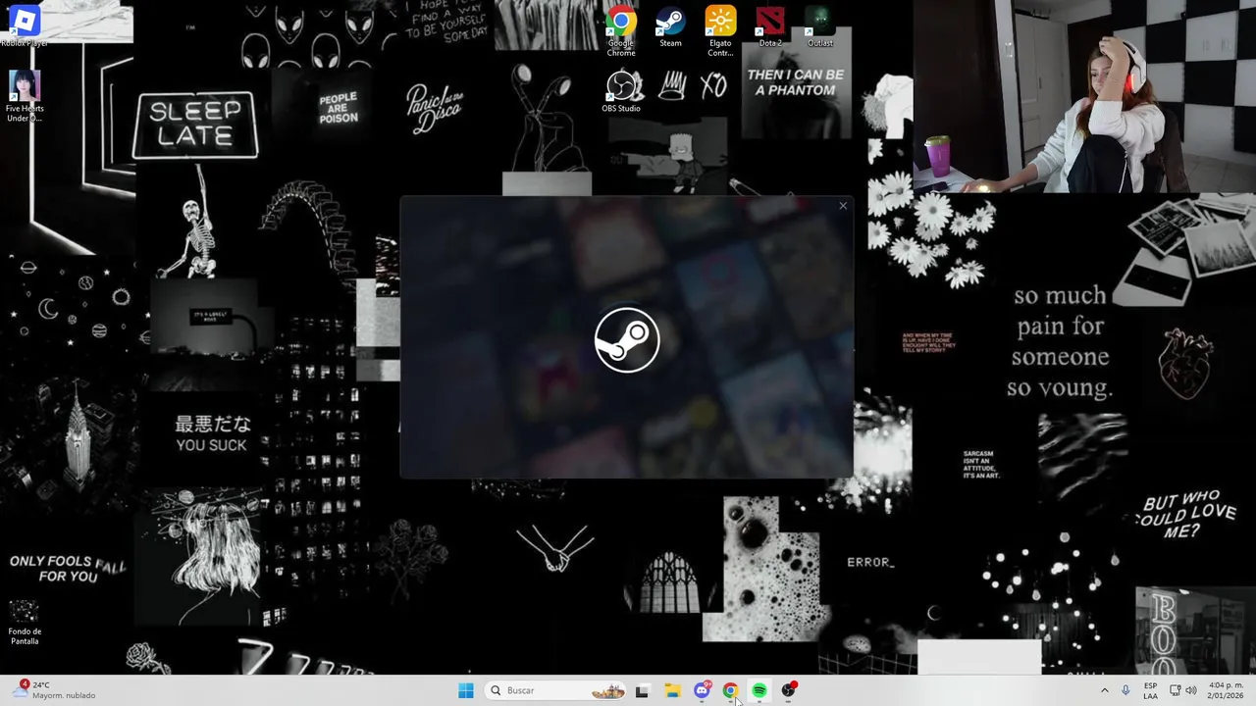Open the Google Chrome desktop shortcut

[621, 29]
